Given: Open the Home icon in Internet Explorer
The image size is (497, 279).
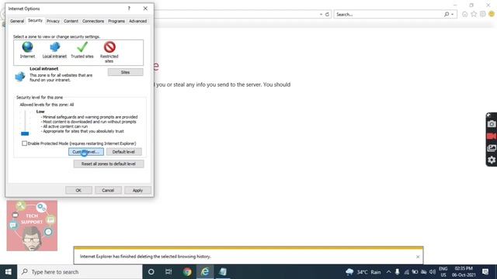Looking at the screenshot, I should click(464, 14).
